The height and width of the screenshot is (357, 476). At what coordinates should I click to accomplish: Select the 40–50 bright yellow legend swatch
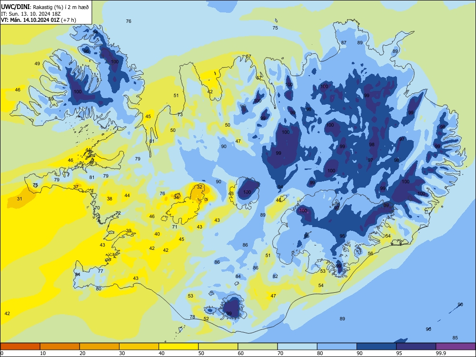(178, 347)
